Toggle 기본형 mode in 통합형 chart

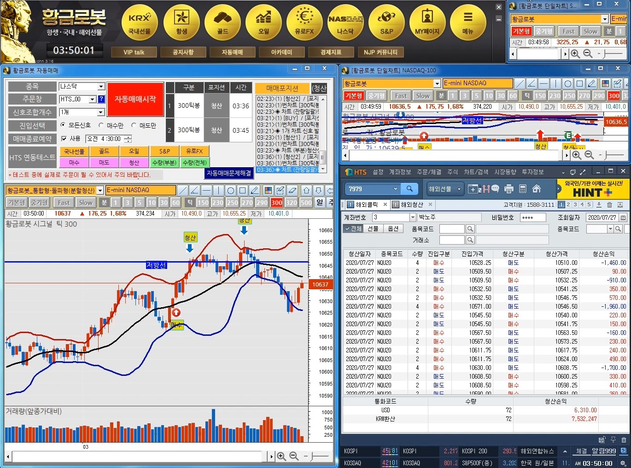pyautogui.click(x=17, y=203)
